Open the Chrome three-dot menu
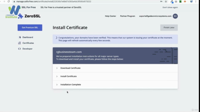 (196, 2)
